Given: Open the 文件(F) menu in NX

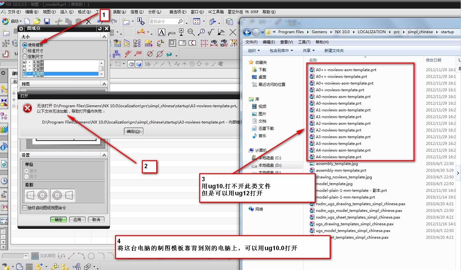Looking at the screenshot, I should coord(14,12).
